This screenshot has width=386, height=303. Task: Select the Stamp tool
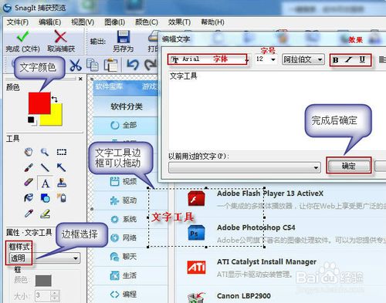point(62,183)
